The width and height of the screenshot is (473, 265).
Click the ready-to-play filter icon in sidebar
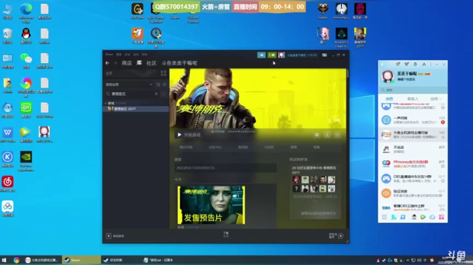(164, 85)
